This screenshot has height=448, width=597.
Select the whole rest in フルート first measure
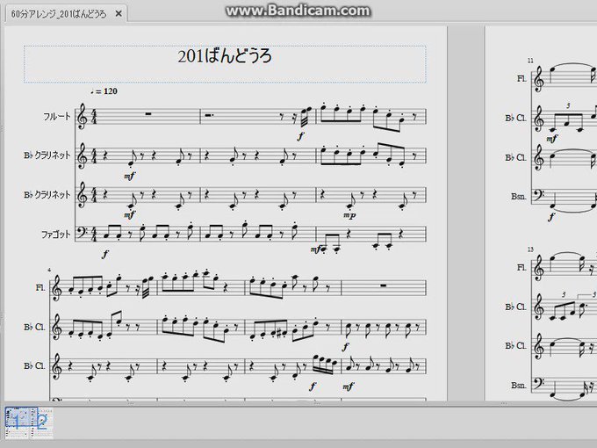point(148,113)
